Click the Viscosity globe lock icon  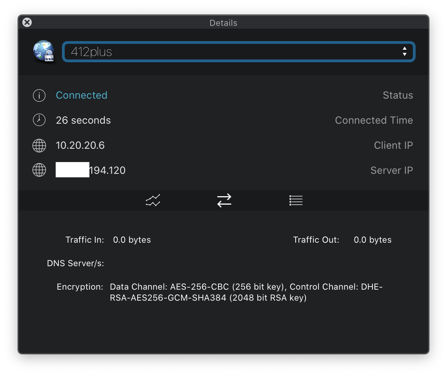[x=44, y=51]
